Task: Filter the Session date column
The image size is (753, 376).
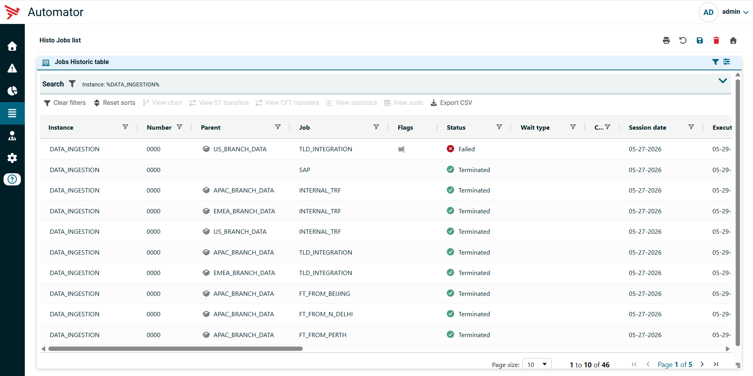Action: coord(691,127)
